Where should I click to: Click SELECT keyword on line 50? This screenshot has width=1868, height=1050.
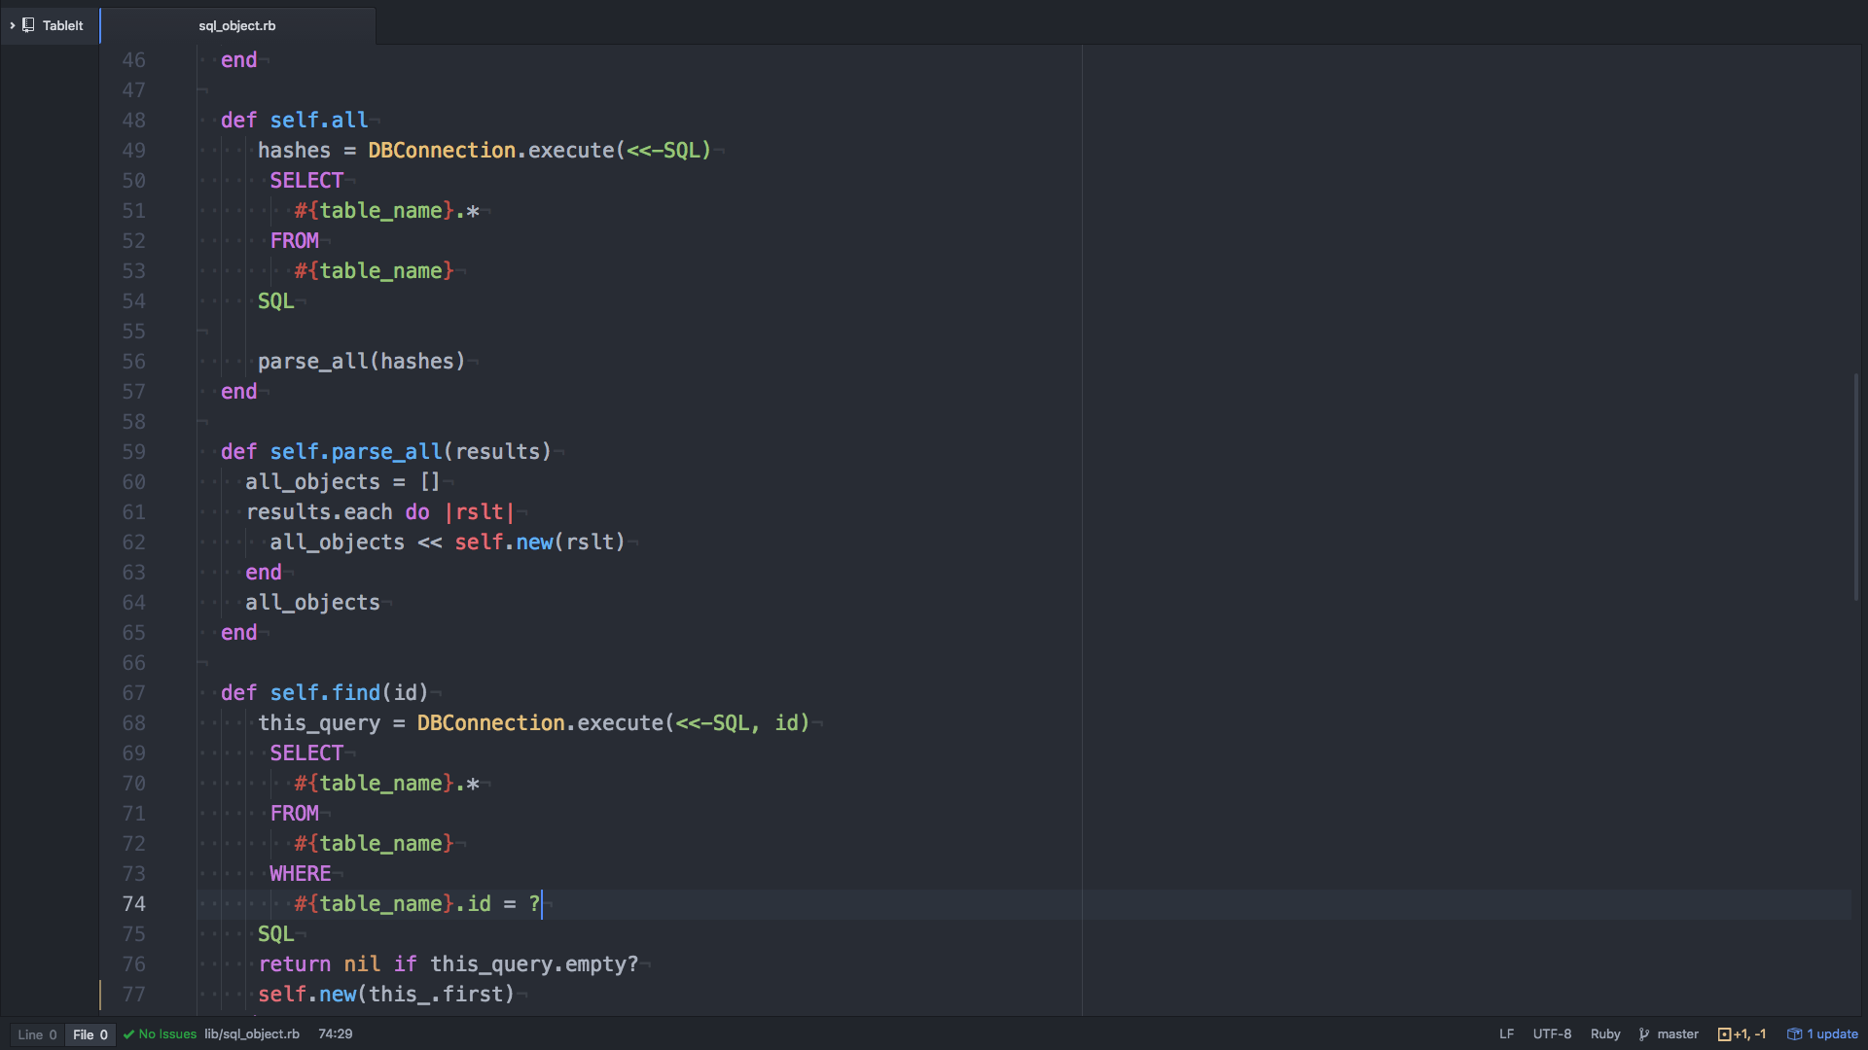point(306,181)
